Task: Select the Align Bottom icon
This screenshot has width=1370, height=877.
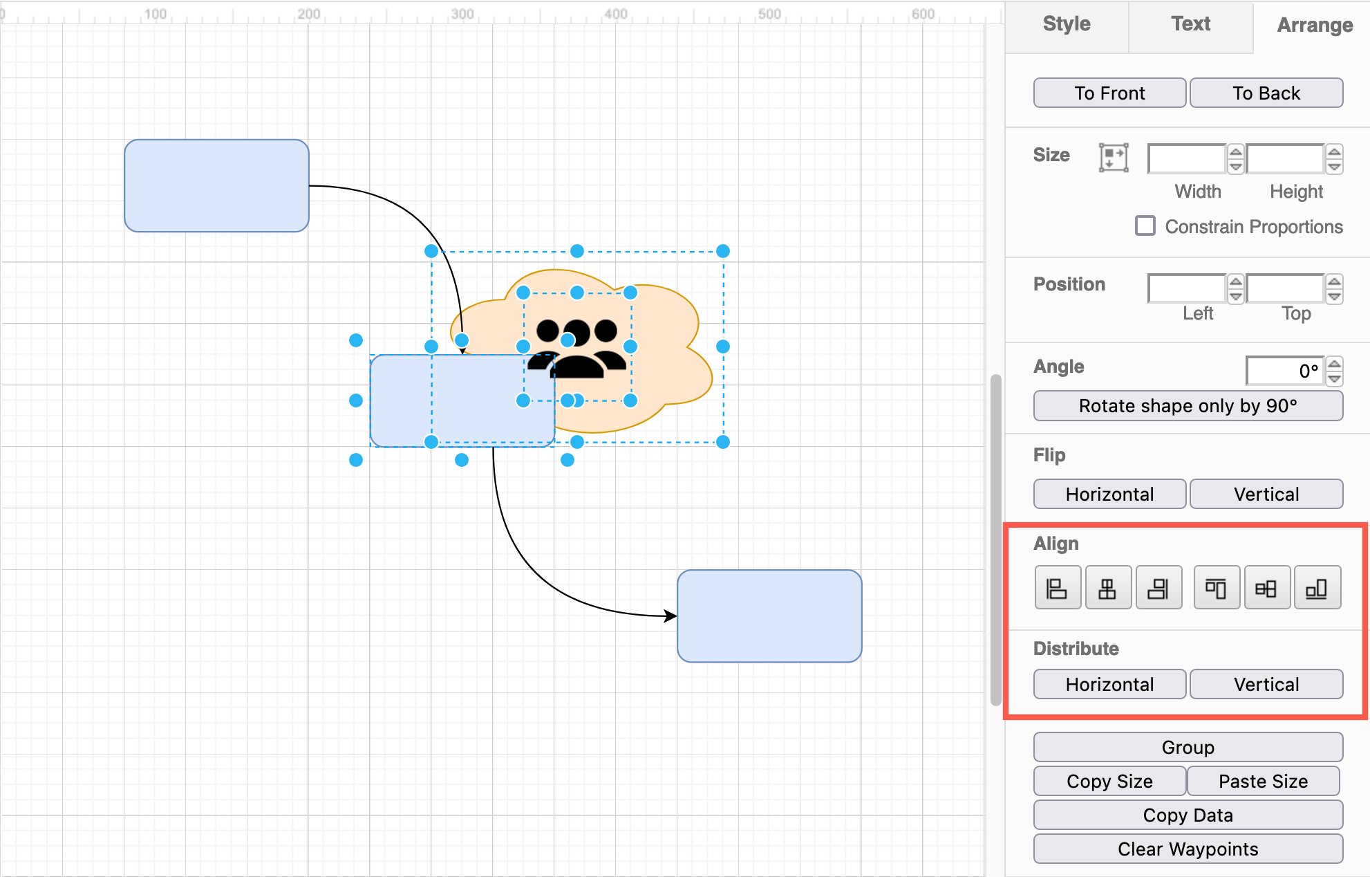Action: (x=1317, y=587)
